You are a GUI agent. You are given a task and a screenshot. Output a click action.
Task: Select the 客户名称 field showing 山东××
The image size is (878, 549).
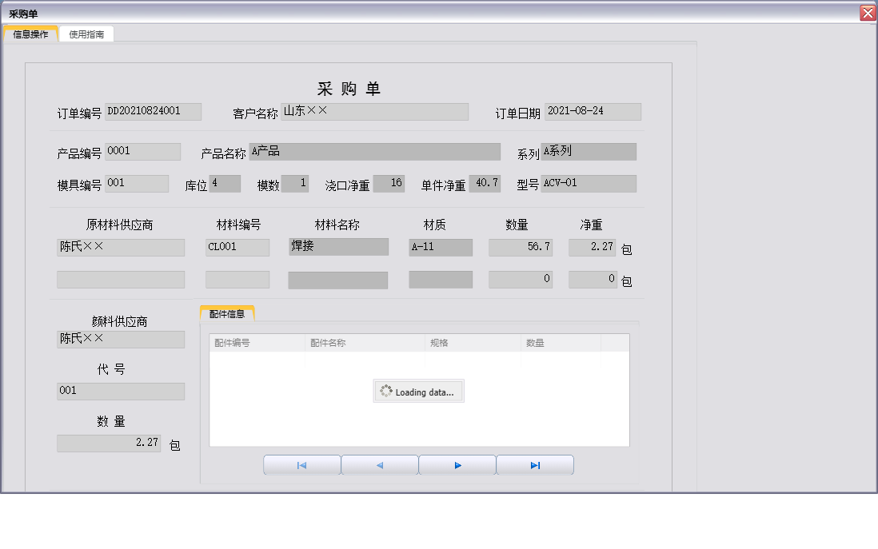374,111
